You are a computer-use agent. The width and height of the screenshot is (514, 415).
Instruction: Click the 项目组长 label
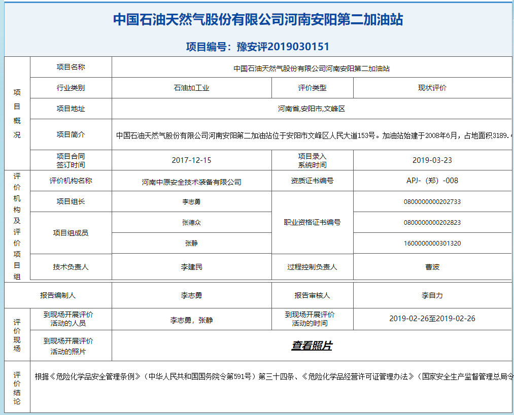click(x=71, y=201)
